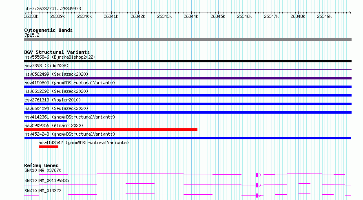The height and width of the screenshot is (200, 363).
Task: Click the 26345k ruler position
Action: click(218, 16)
